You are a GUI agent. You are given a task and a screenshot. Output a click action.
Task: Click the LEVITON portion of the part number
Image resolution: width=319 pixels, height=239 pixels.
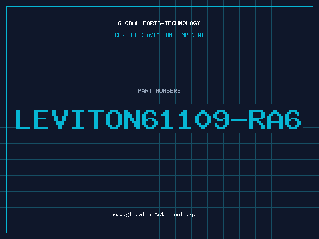[x=78, y=119]
